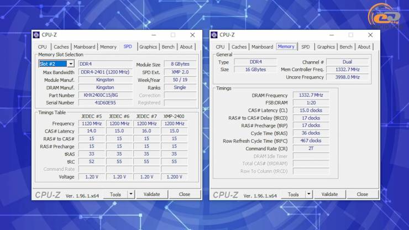
Task: Click the memory Size 16 GBytes value
Action: point(255,70)
